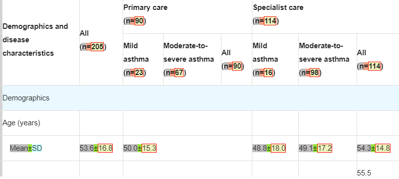This screenshot has width=399, height=179.
Task: Select the Mild asthma n=23 highlighted value
Action: [139, 73]
